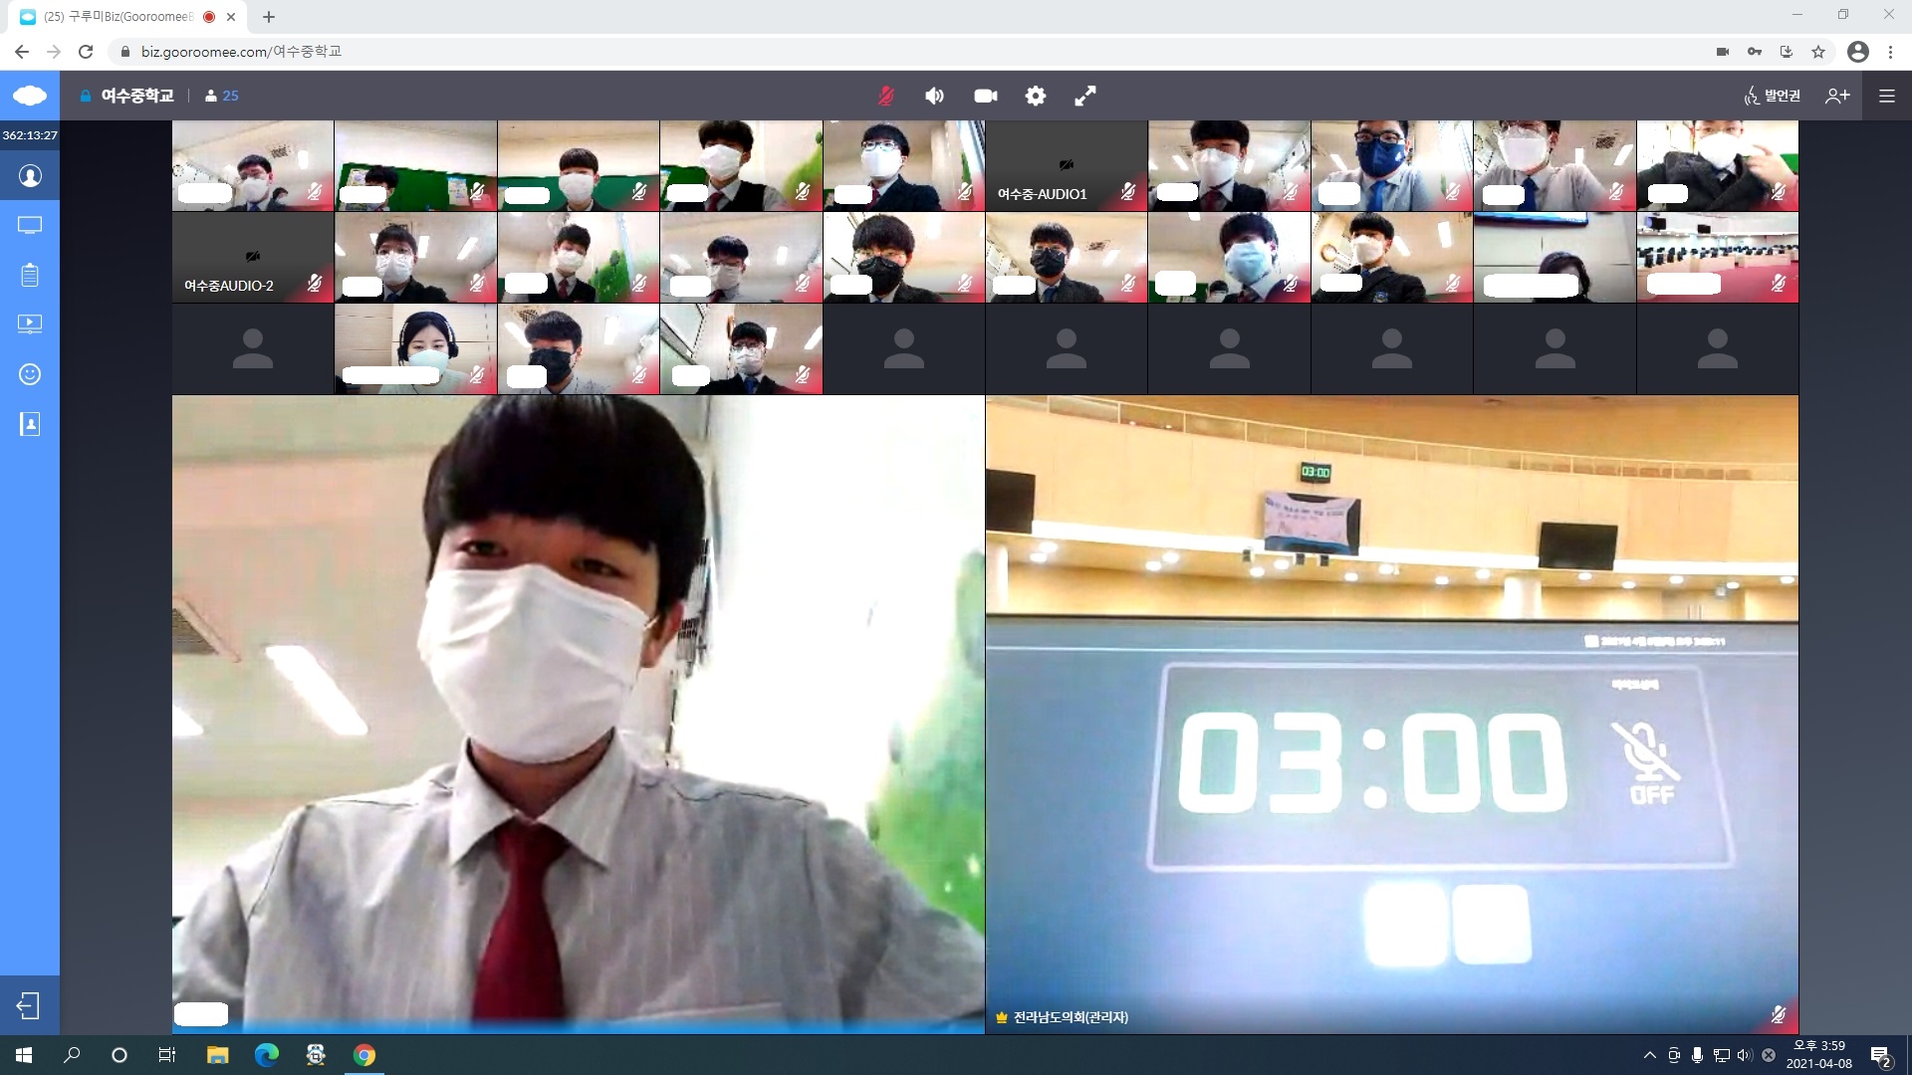
Task: Select the 여수중AUDIO-2 participant tile
Action: coord(252,257)
